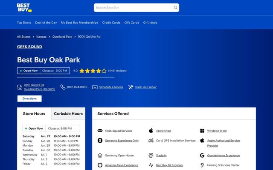This screenshot has height=170, width=273.
Task: Open the Apple Shop link
Action: point(163,131)
